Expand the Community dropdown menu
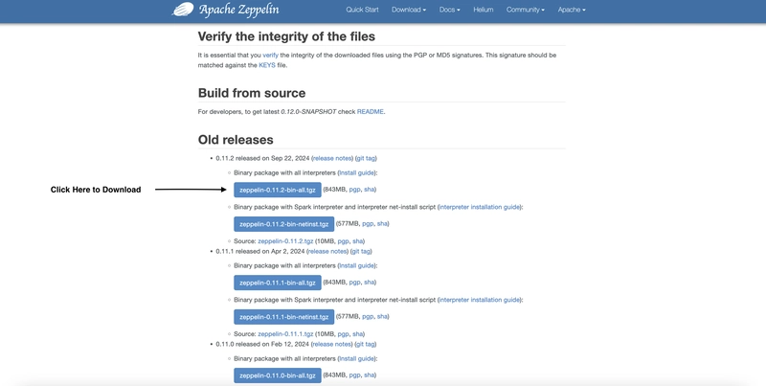 (x=525, y=10)
